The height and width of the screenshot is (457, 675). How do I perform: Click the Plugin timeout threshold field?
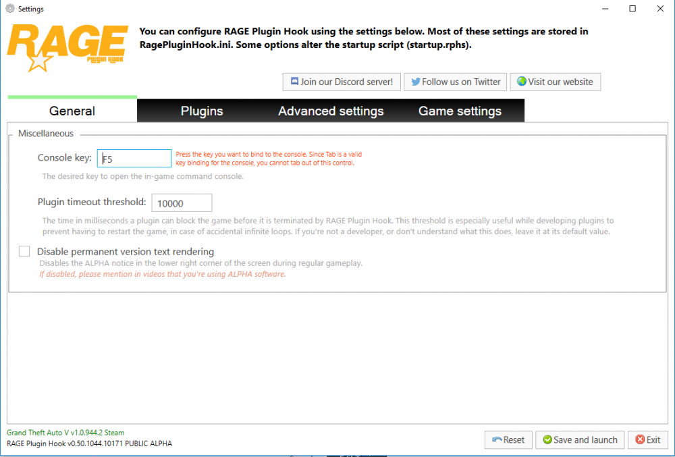click(182, 203)
